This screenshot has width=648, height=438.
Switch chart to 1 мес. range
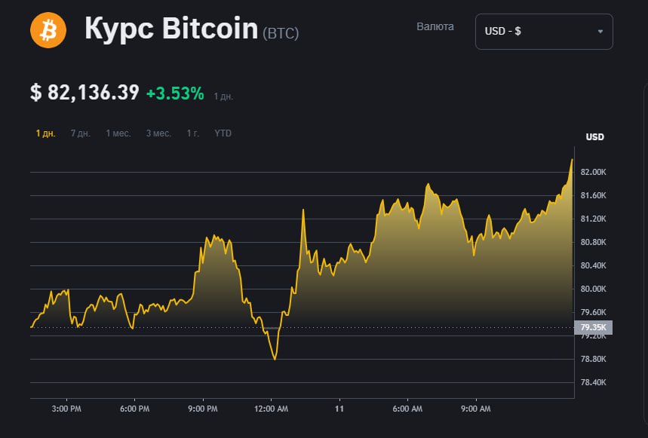118,133
